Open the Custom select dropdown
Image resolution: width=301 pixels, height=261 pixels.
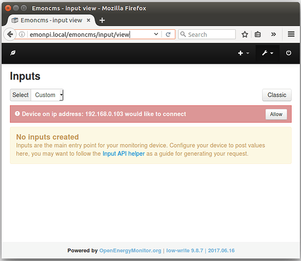47,95
